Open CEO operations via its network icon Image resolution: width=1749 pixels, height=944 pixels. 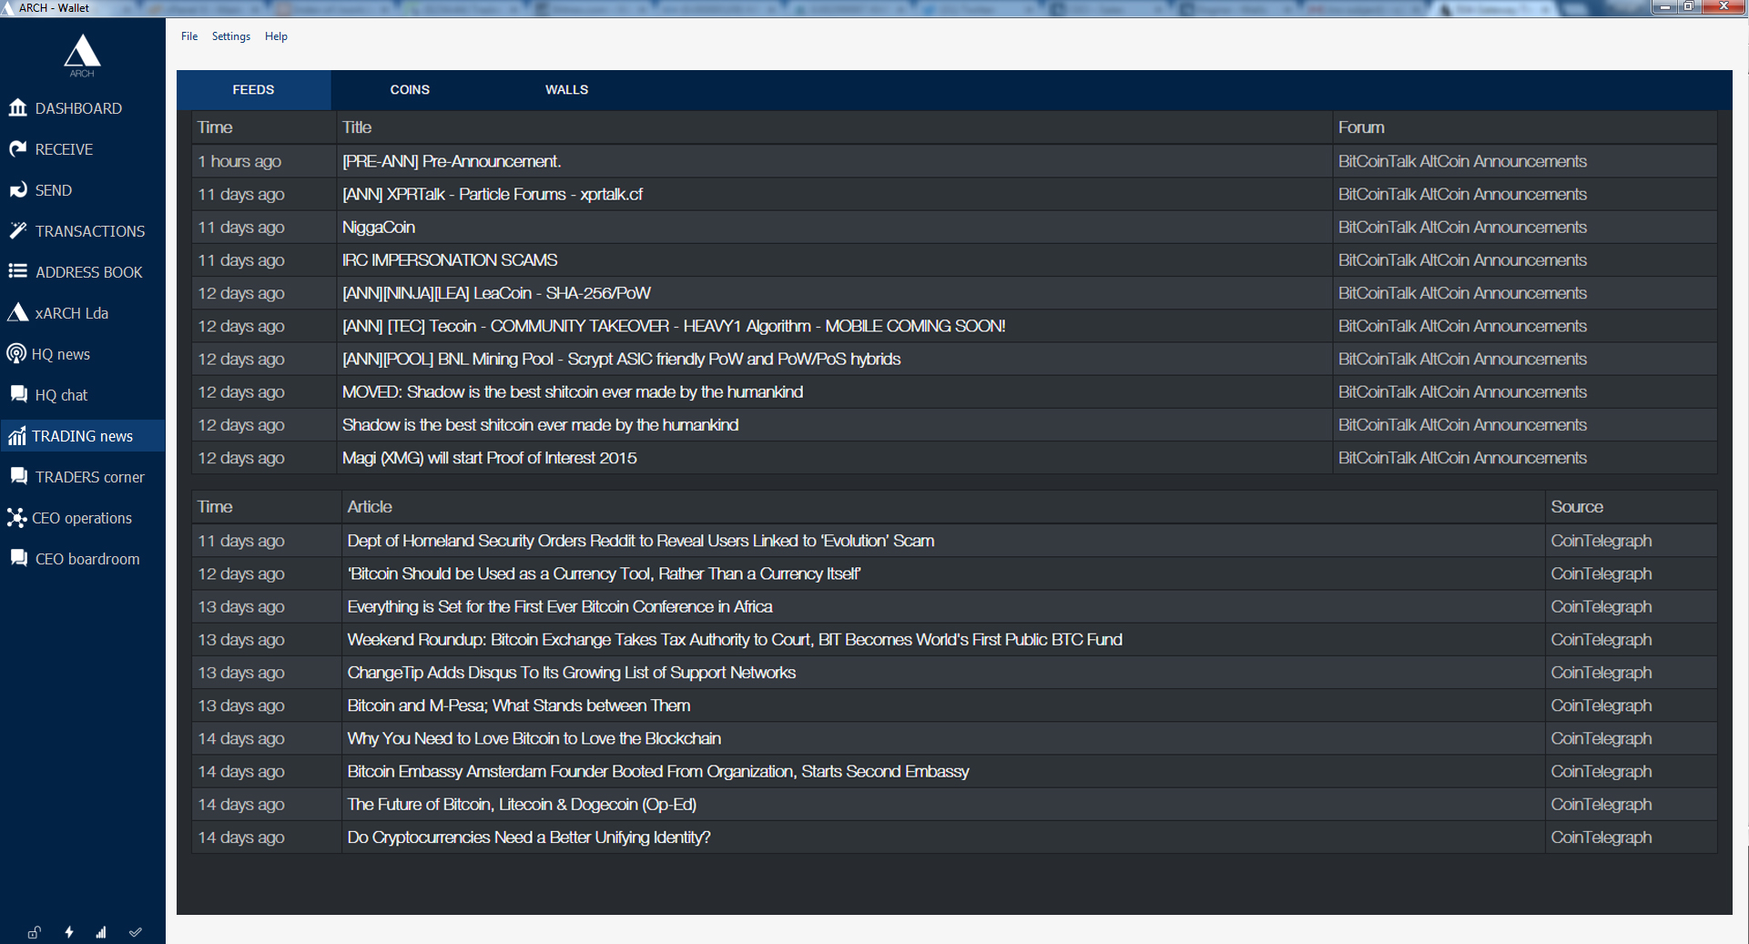click(16, 517)
